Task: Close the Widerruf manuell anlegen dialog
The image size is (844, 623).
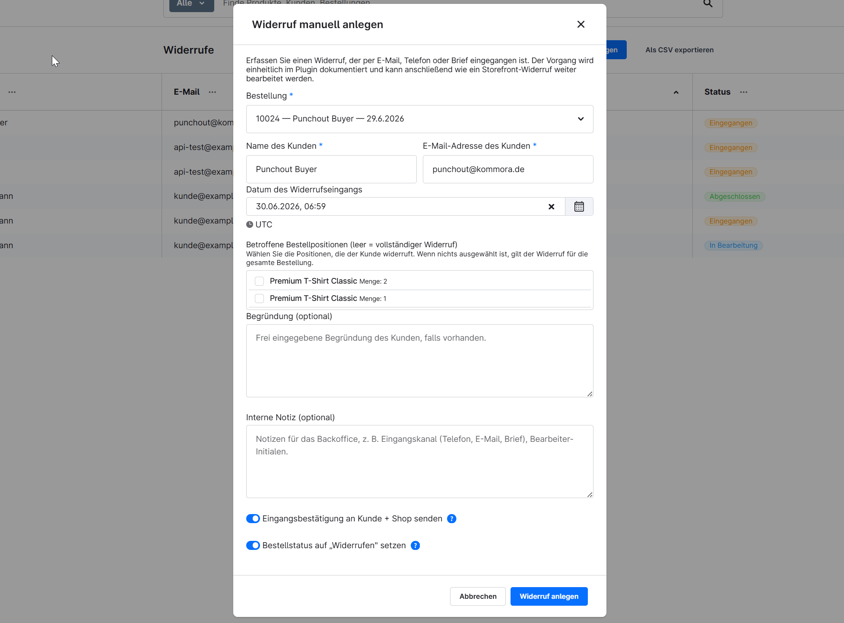Action: pyautogui.click(x=581, y=24)
